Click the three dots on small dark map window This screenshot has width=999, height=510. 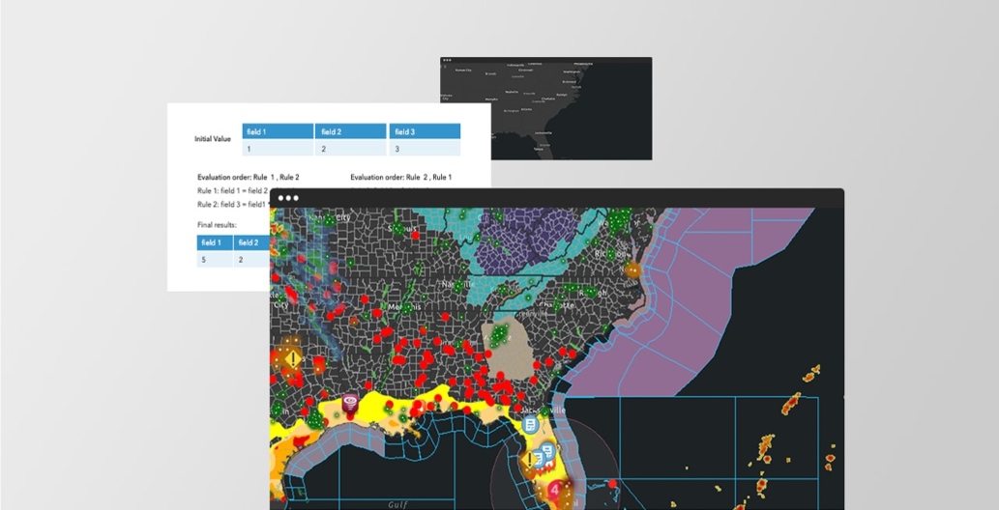[447, 61]
